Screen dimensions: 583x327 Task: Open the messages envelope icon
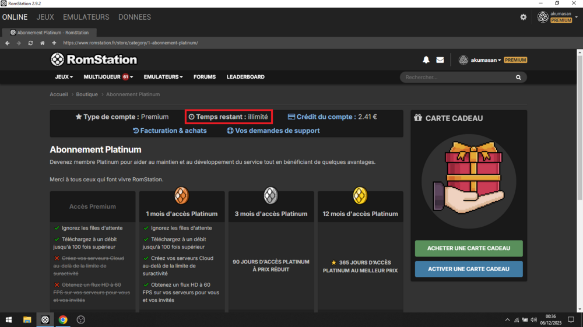[x=440, y=60]
